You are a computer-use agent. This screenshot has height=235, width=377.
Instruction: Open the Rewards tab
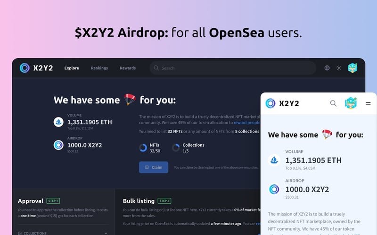point(128,68)
